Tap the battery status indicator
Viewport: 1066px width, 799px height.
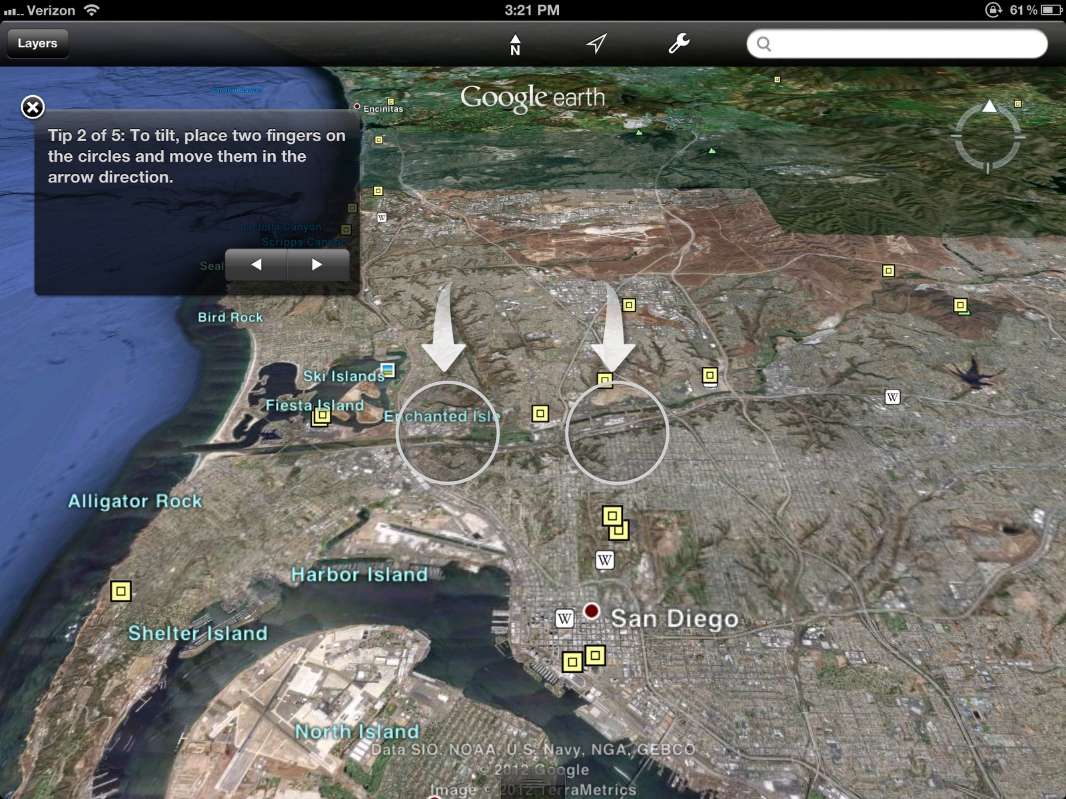[1051, 10]
